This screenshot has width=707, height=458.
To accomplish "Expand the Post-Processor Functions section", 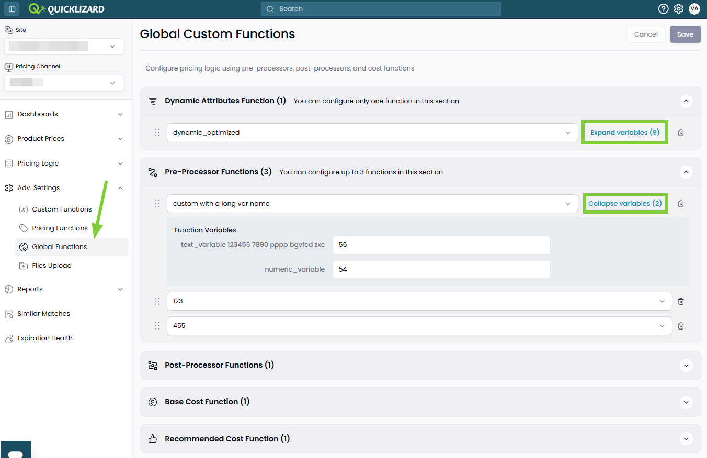I will (x=686, y=366).
